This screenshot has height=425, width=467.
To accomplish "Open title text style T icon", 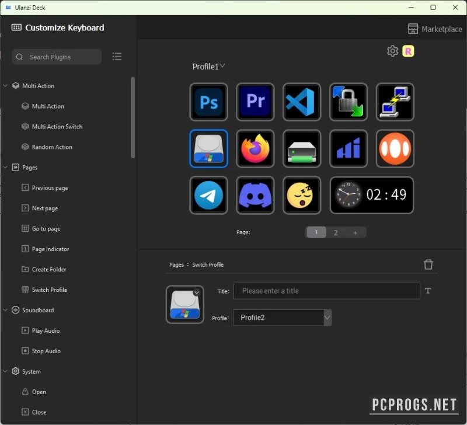I will [x=428, y=291].
